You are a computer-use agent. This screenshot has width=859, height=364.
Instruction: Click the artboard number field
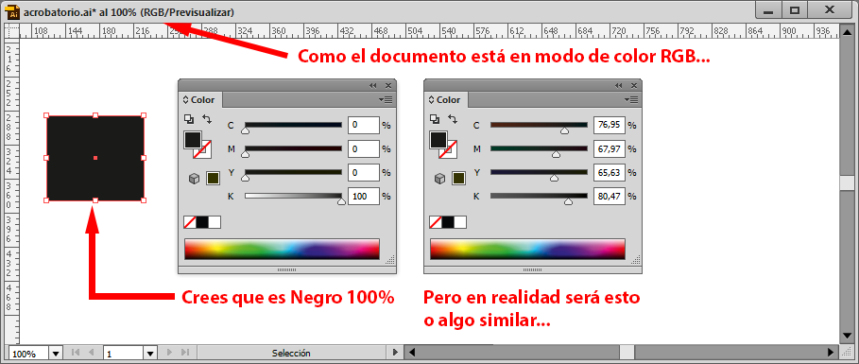123,353
